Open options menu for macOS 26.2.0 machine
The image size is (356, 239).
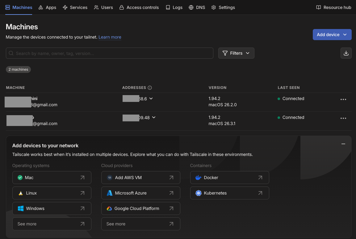click(x=343, y=99)
